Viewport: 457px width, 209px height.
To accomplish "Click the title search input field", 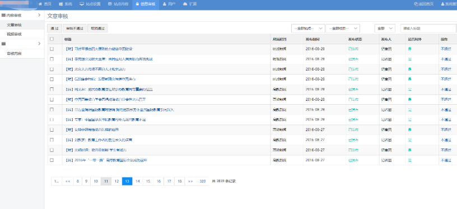I will [x=428, y=28].
